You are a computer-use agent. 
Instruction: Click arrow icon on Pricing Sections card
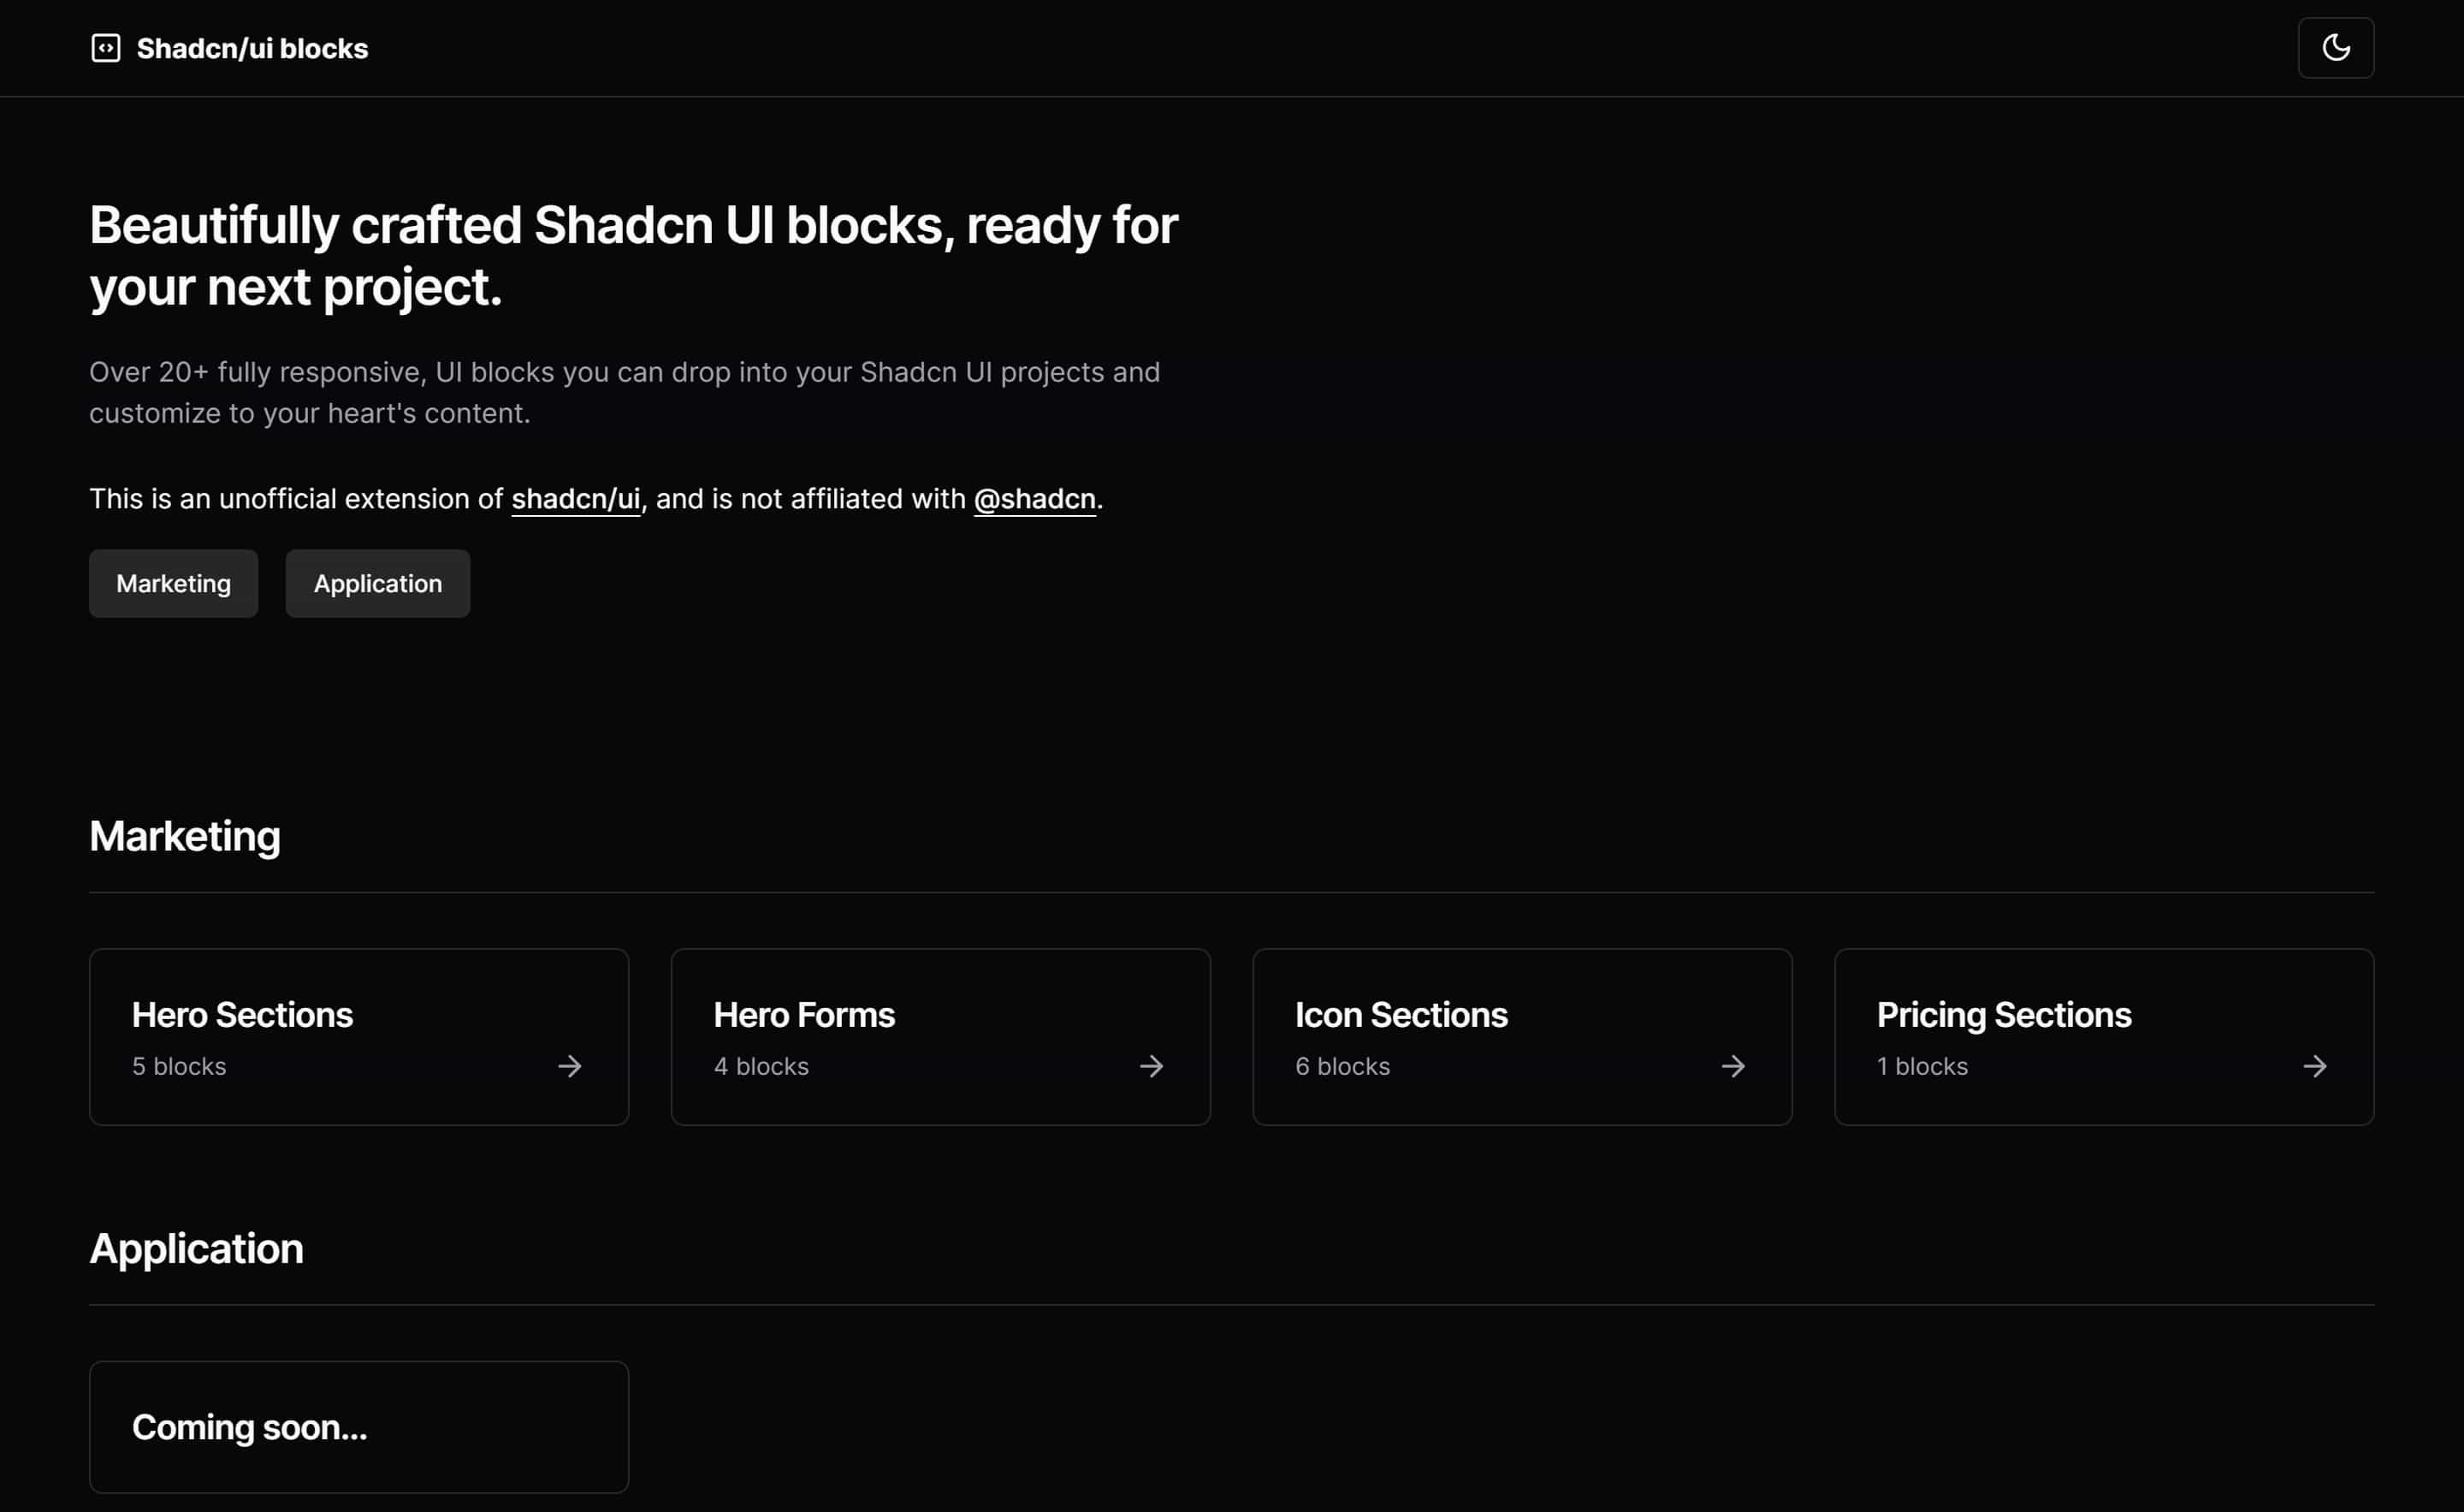2315,1066
